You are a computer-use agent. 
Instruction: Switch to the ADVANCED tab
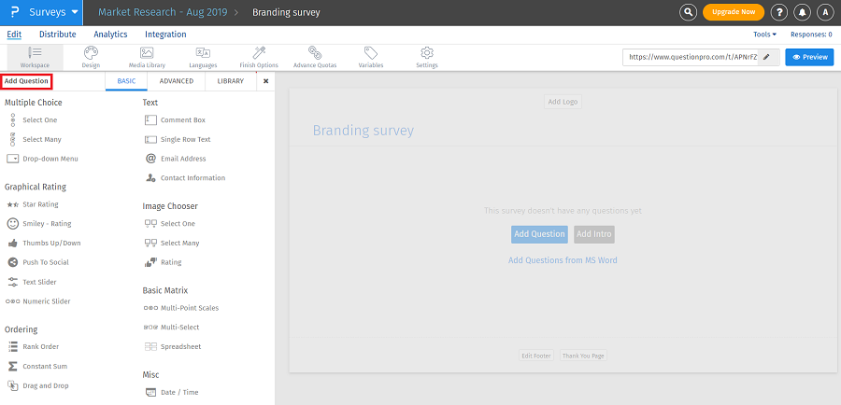176,81
